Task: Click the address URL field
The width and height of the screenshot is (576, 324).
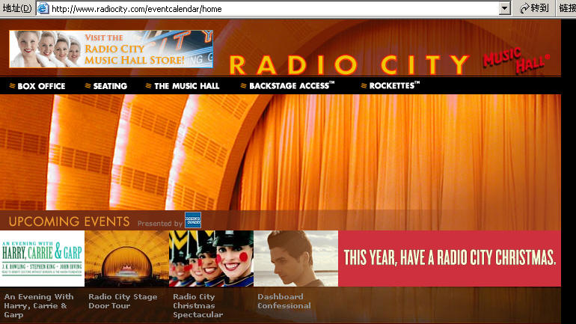Action: pyautogui.click(x=274, y=8)
